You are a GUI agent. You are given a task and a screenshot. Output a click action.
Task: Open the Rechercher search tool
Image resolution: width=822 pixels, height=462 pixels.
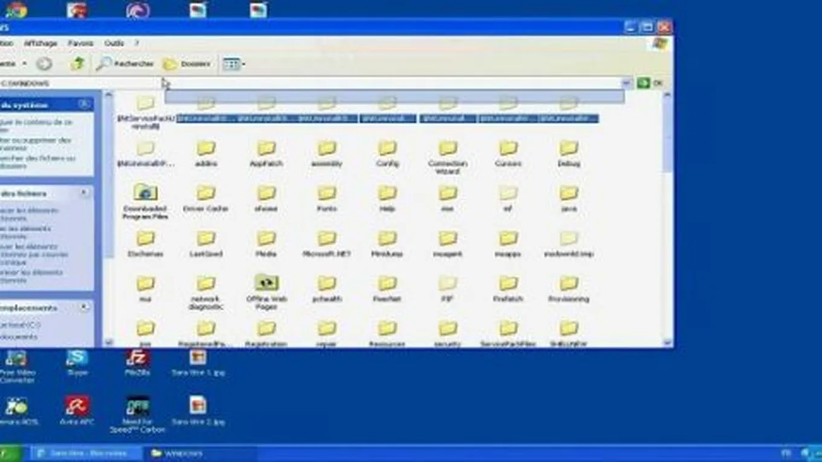click(x=125, y=63)
